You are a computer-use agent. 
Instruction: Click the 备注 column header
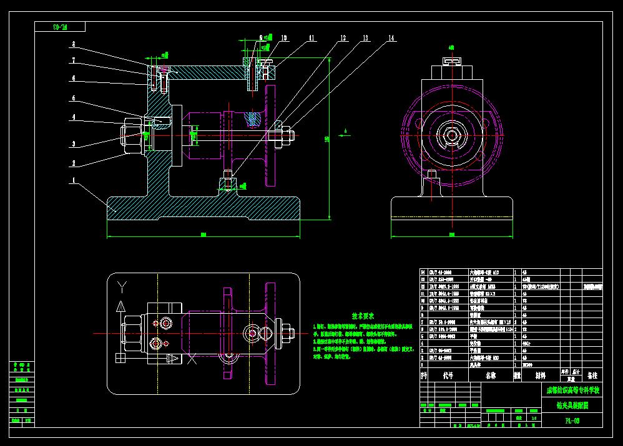coord(592,376)
